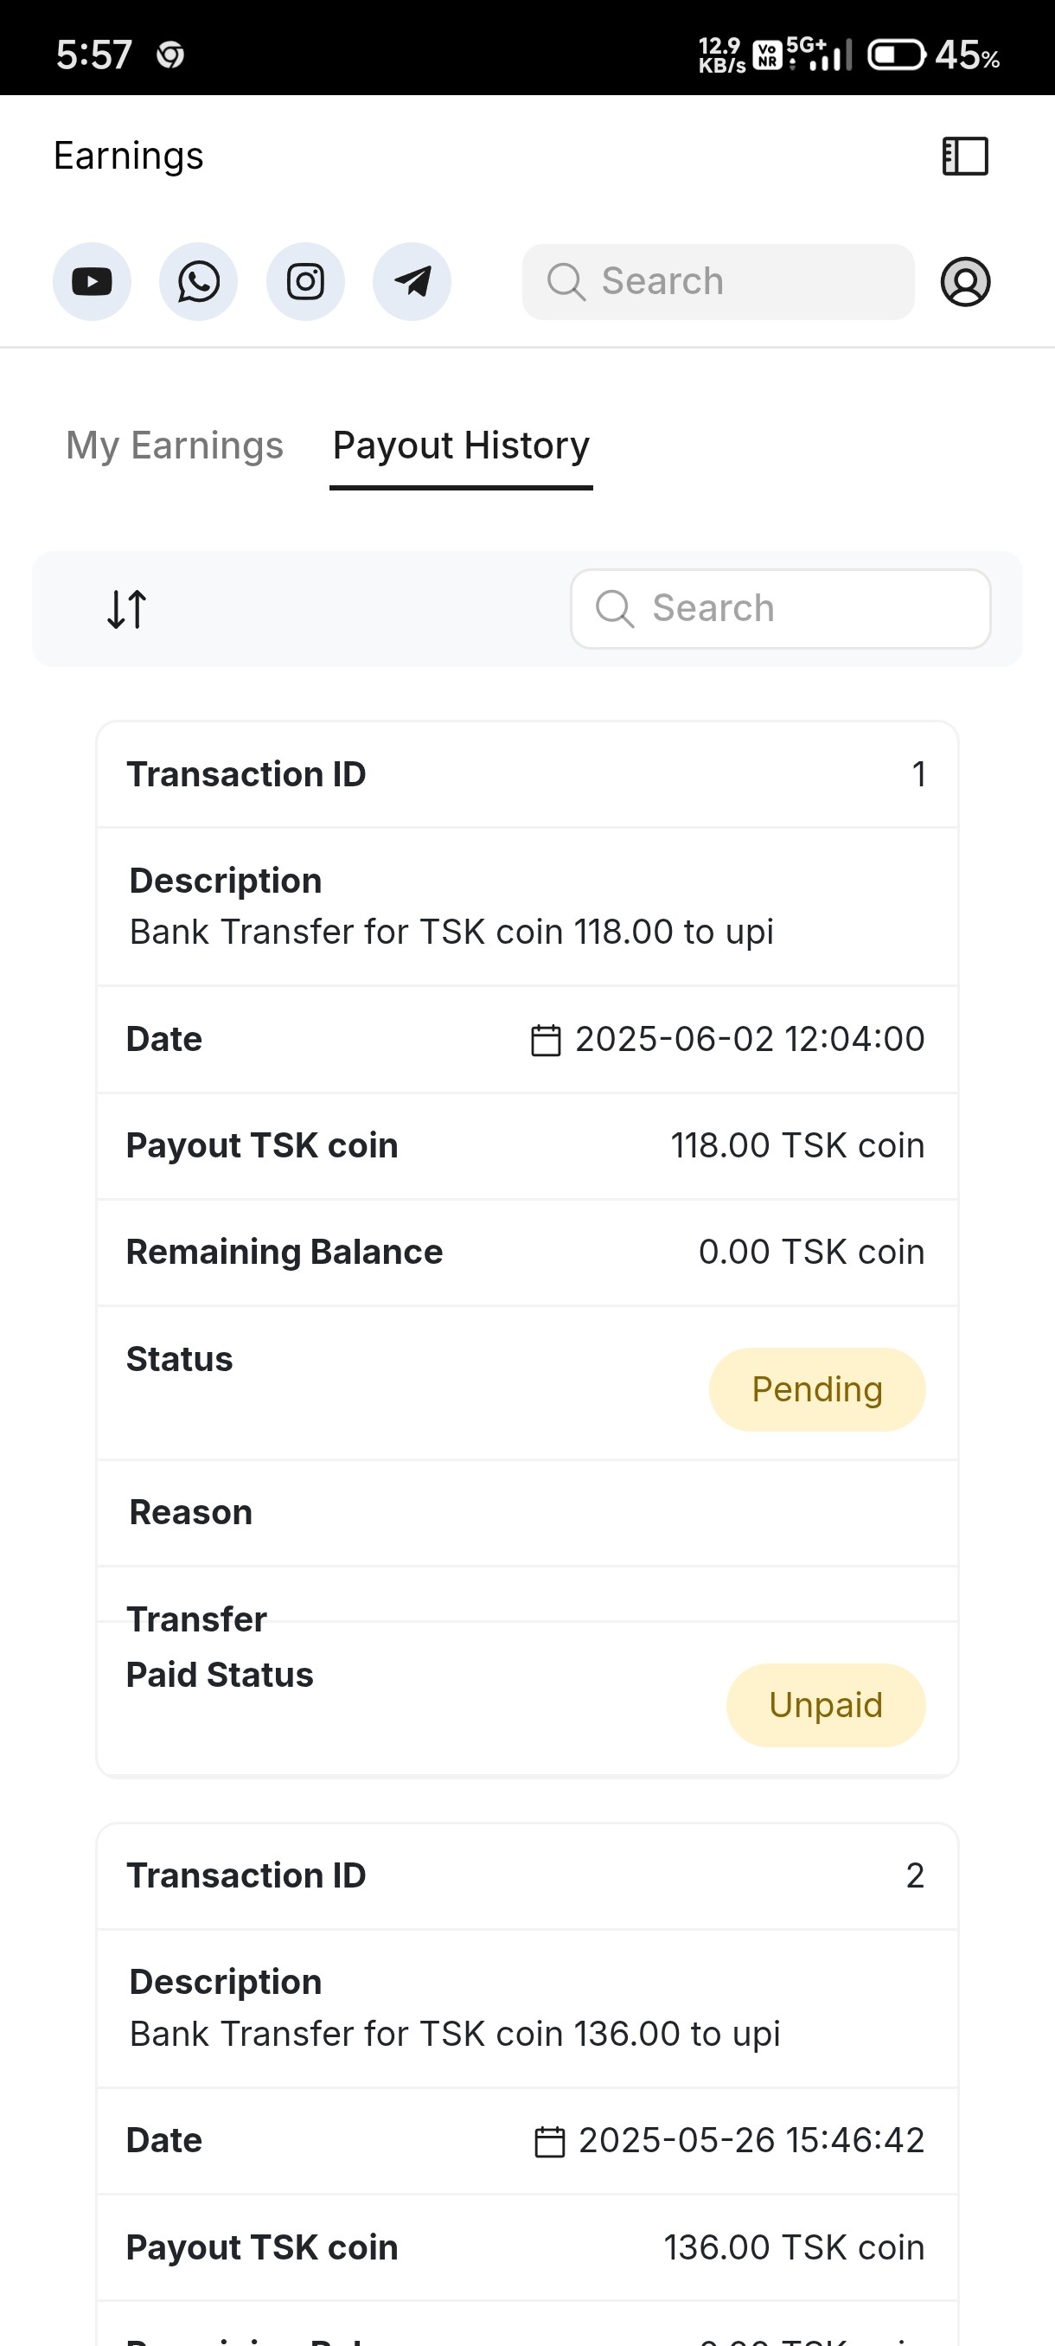Select the Transaction ID 1 row

527,774
